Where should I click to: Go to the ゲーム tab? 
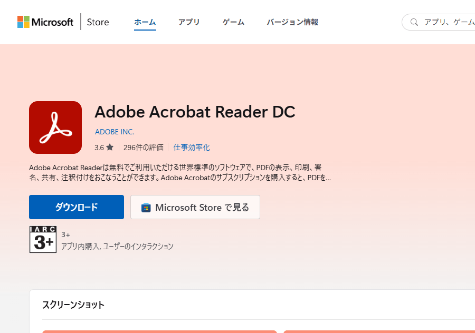coord(233,22)
